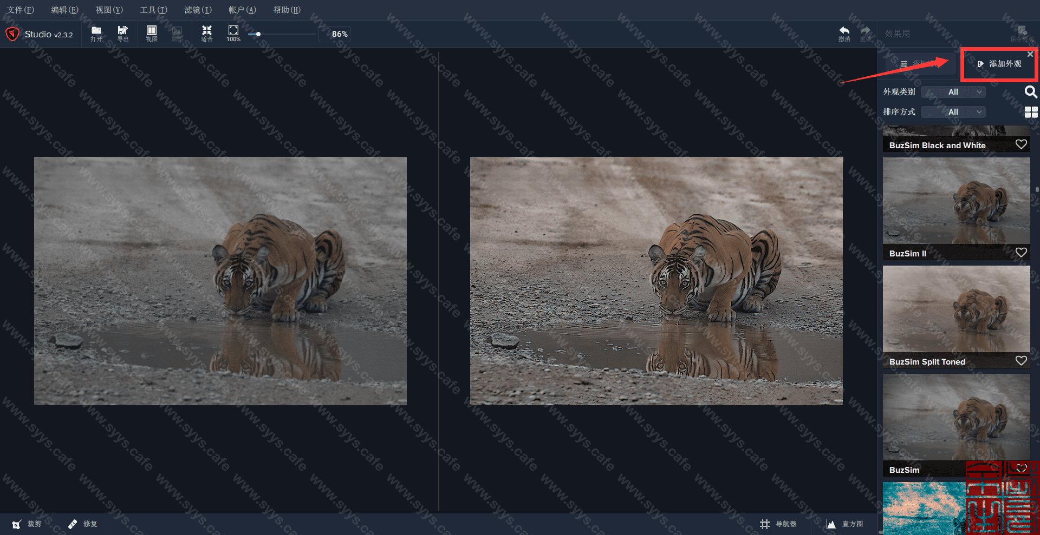Click the zoom slider handle
The image size is (1040, 535).
[x=258, y=34]
